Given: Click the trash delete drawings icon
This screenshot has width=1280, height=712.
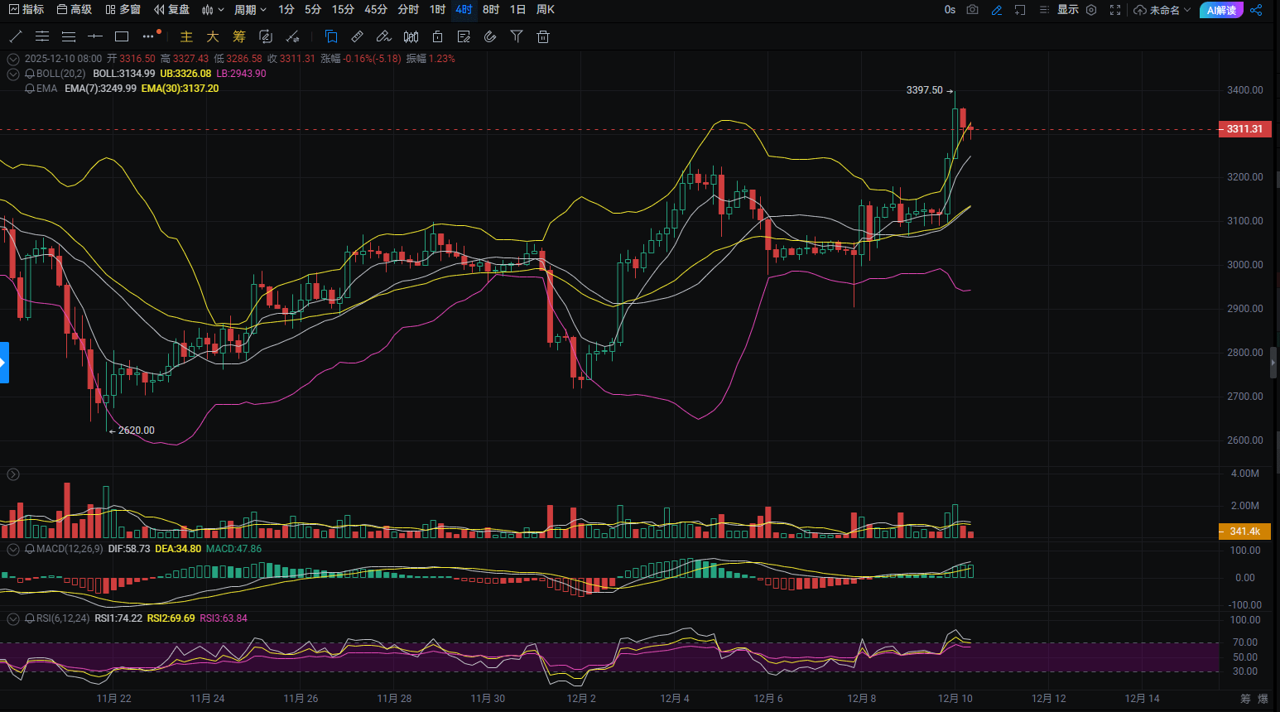Looking at the screenshot, I should coord(543,36).
